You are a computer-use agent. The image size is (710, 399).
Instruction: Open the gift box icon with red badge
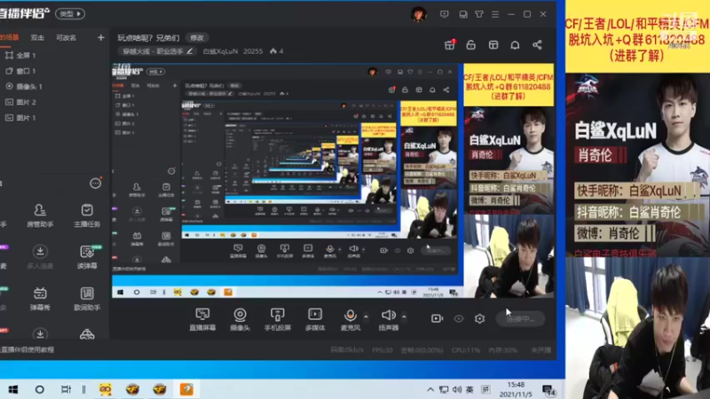[450, 44]
